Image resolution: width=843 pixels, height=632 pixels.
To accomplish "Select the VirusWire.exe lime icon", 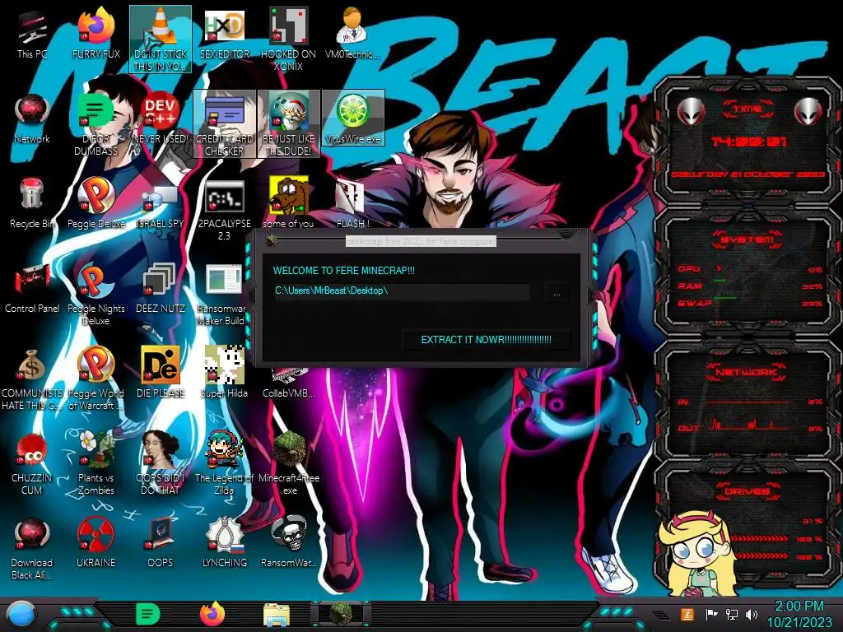I will click(x=352, y=118).
